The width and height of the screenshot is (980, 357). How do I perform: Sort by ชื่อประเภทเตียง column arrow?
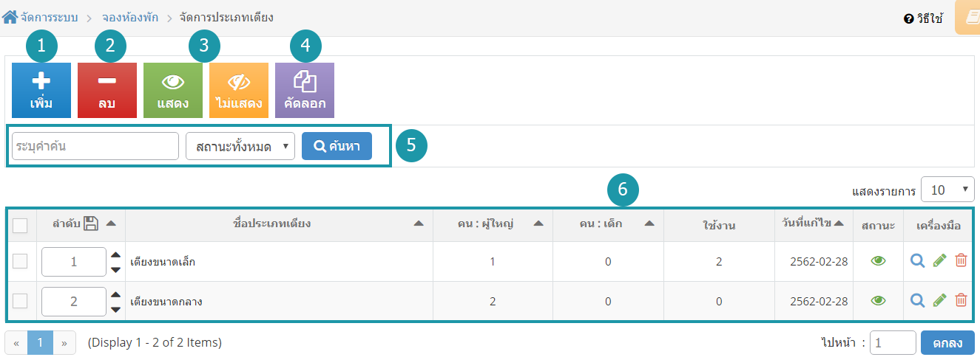[x=419, y=223]
